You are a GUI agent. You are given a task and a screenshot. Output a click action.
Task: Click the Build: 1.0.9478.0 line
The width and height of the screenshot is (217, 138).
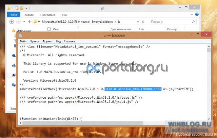pos(62,72)
